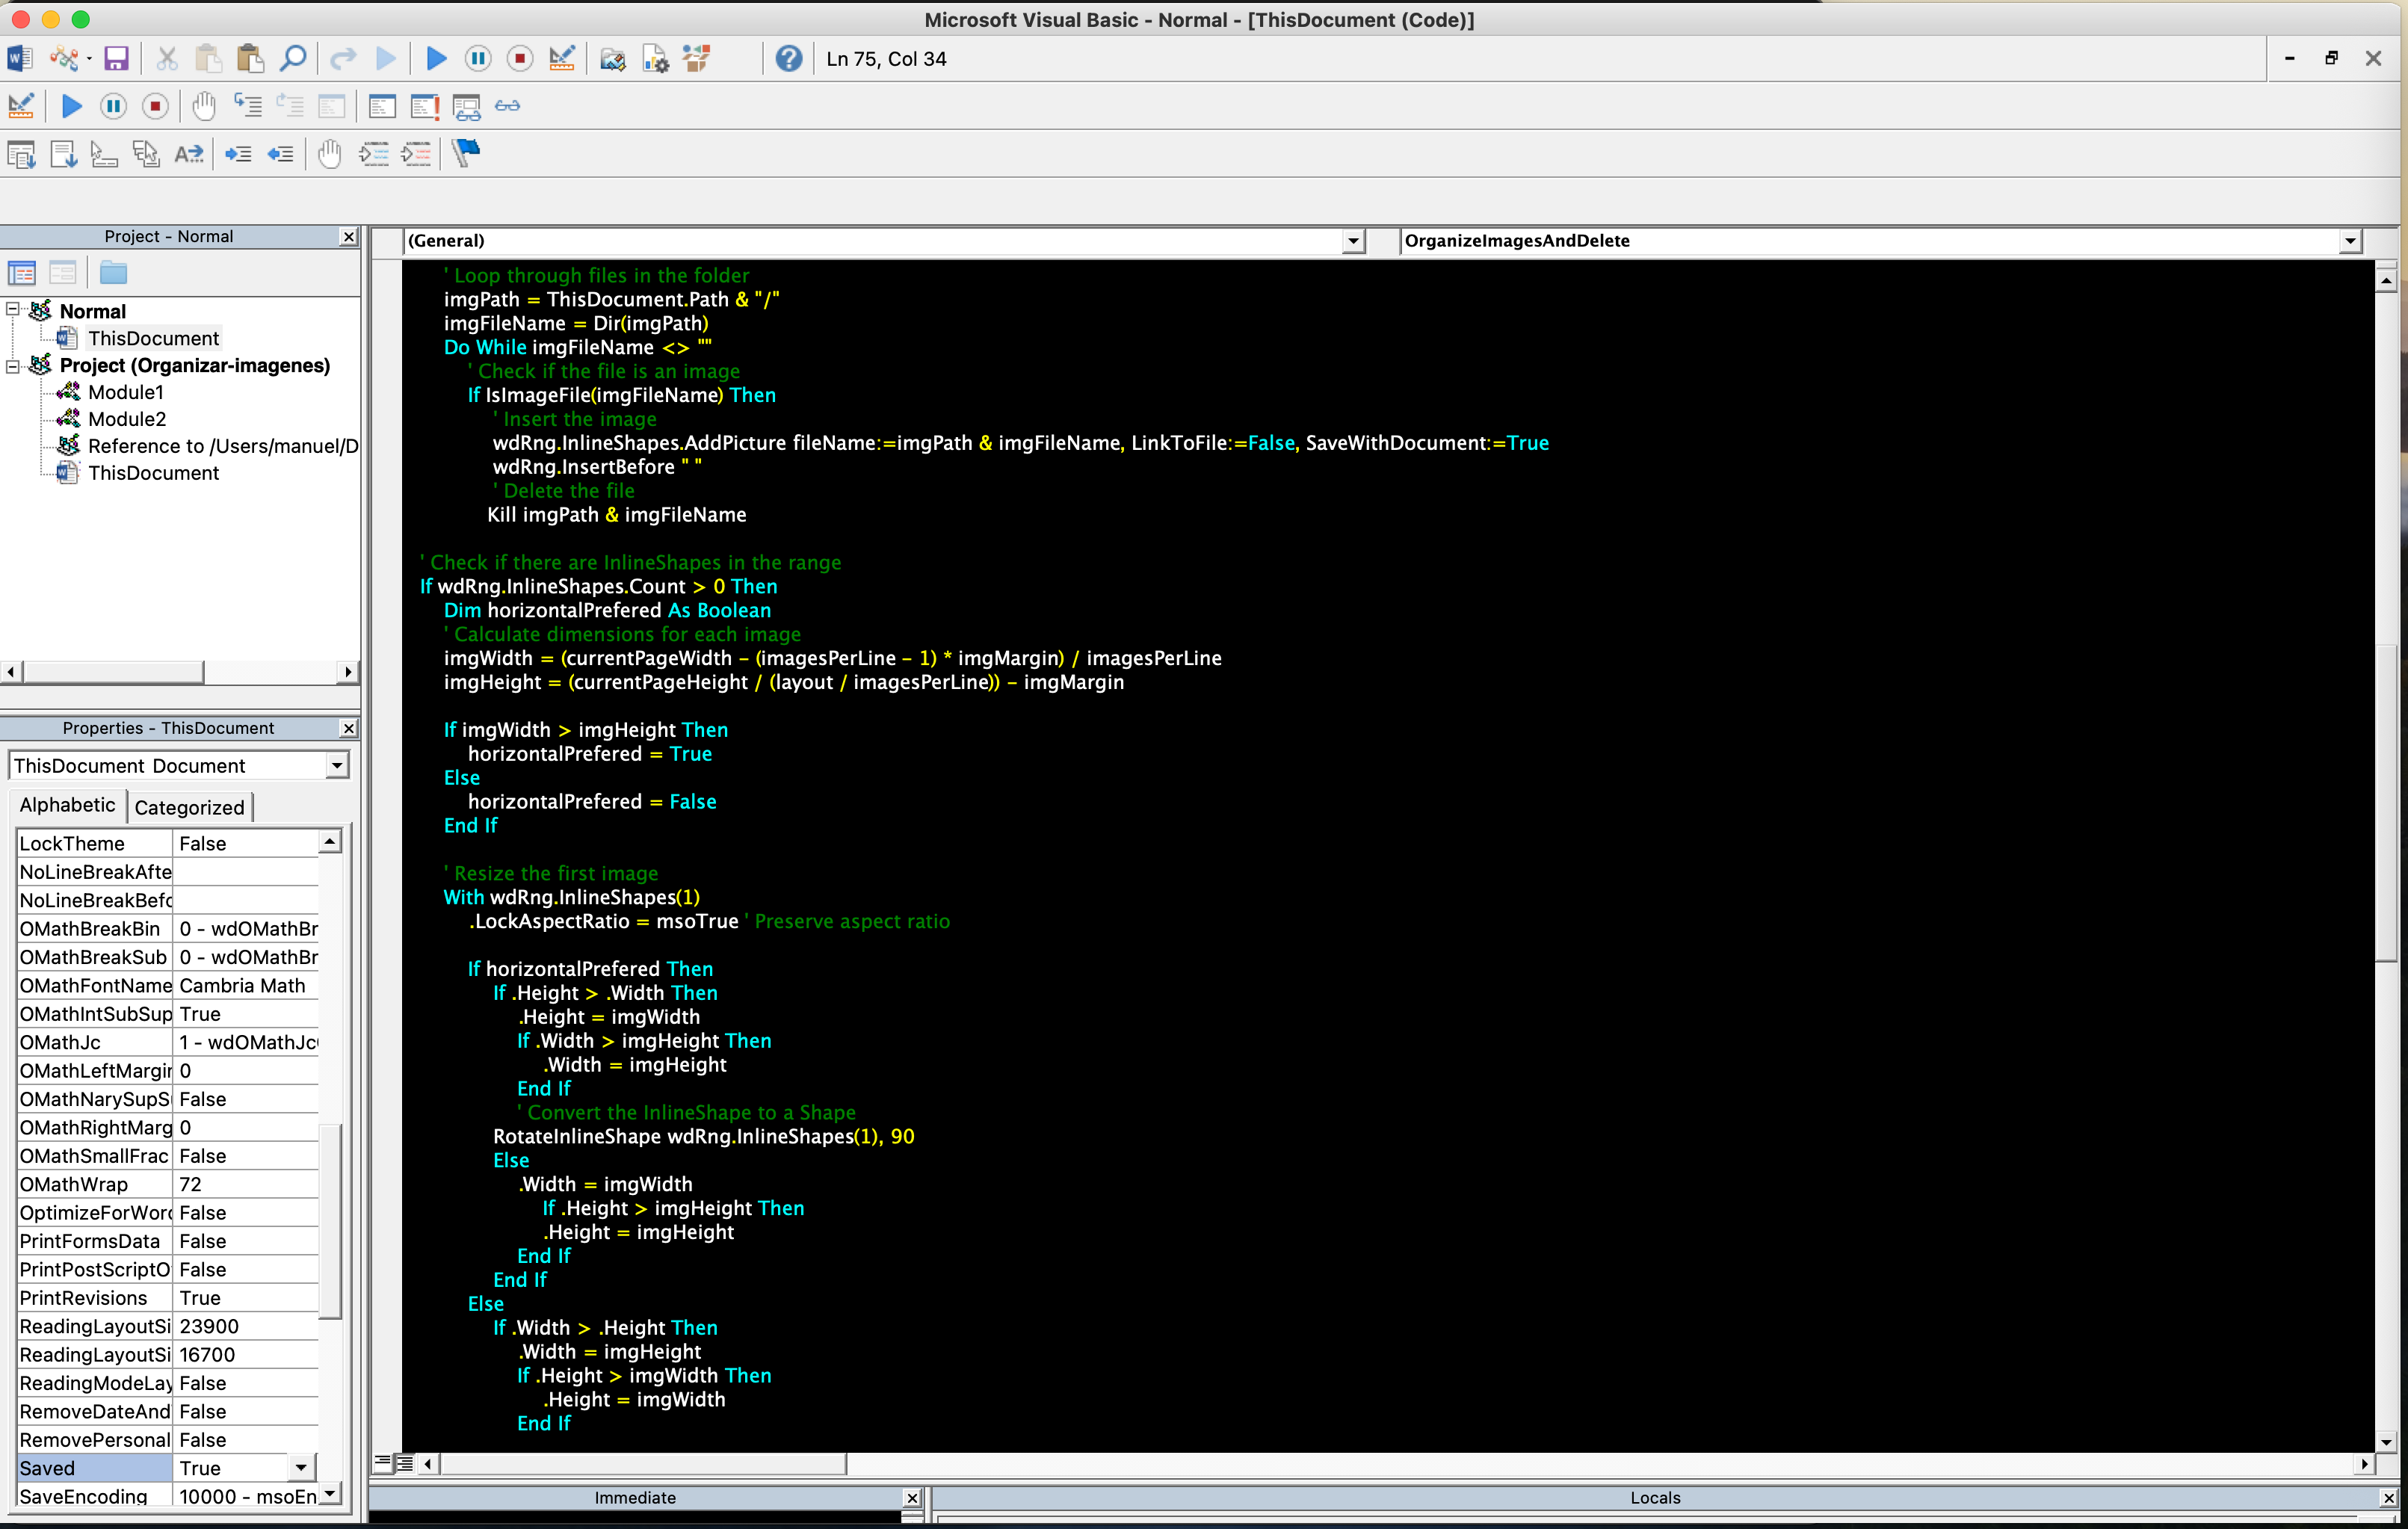Open the (General) object dropdown

click(1353, 240)
